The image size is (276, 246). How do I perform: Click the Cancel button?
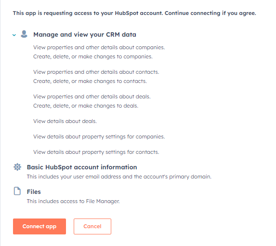pyautogui.click(x=92, y=226)
